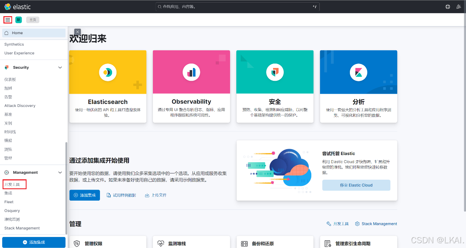466x248 pixels.
Task: Open User Experience in the sidebar
Action: tap(19, 53)
